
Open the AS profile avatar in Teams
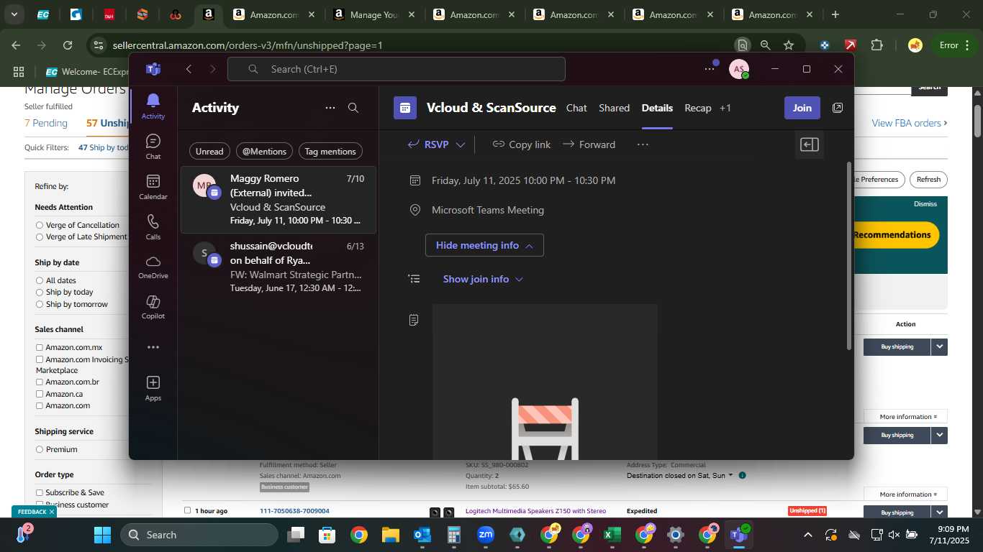pyautogui.click(x=739, y=69)
